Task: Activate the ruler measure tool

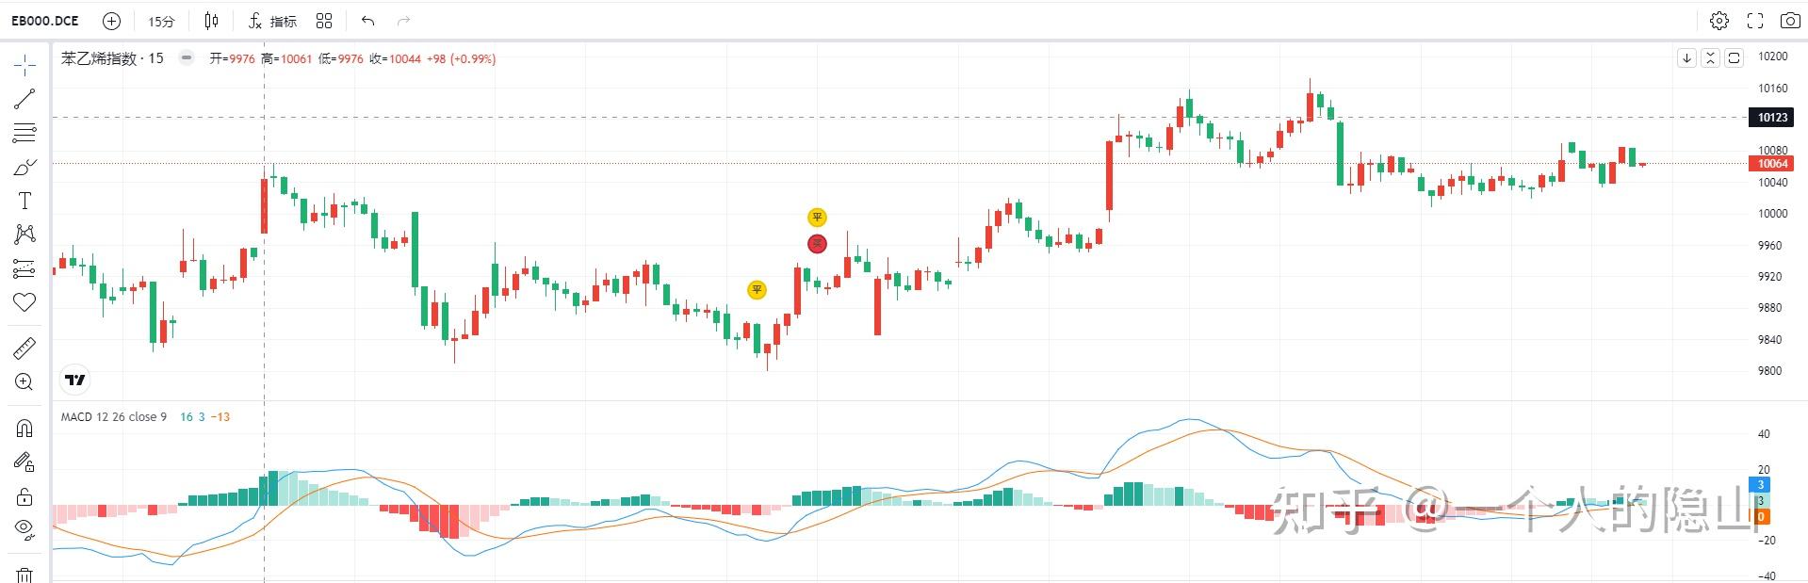Action: (x=24, y=347)
